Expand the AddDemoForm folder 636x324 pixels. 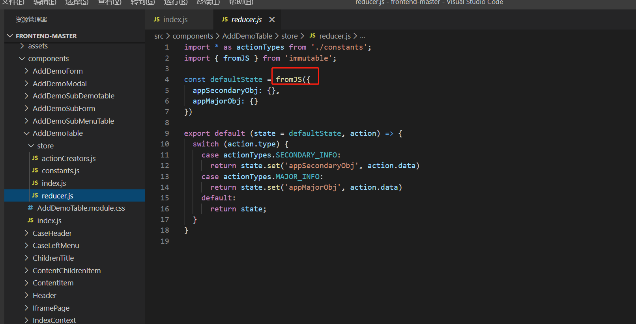click(x=26, y=71)
